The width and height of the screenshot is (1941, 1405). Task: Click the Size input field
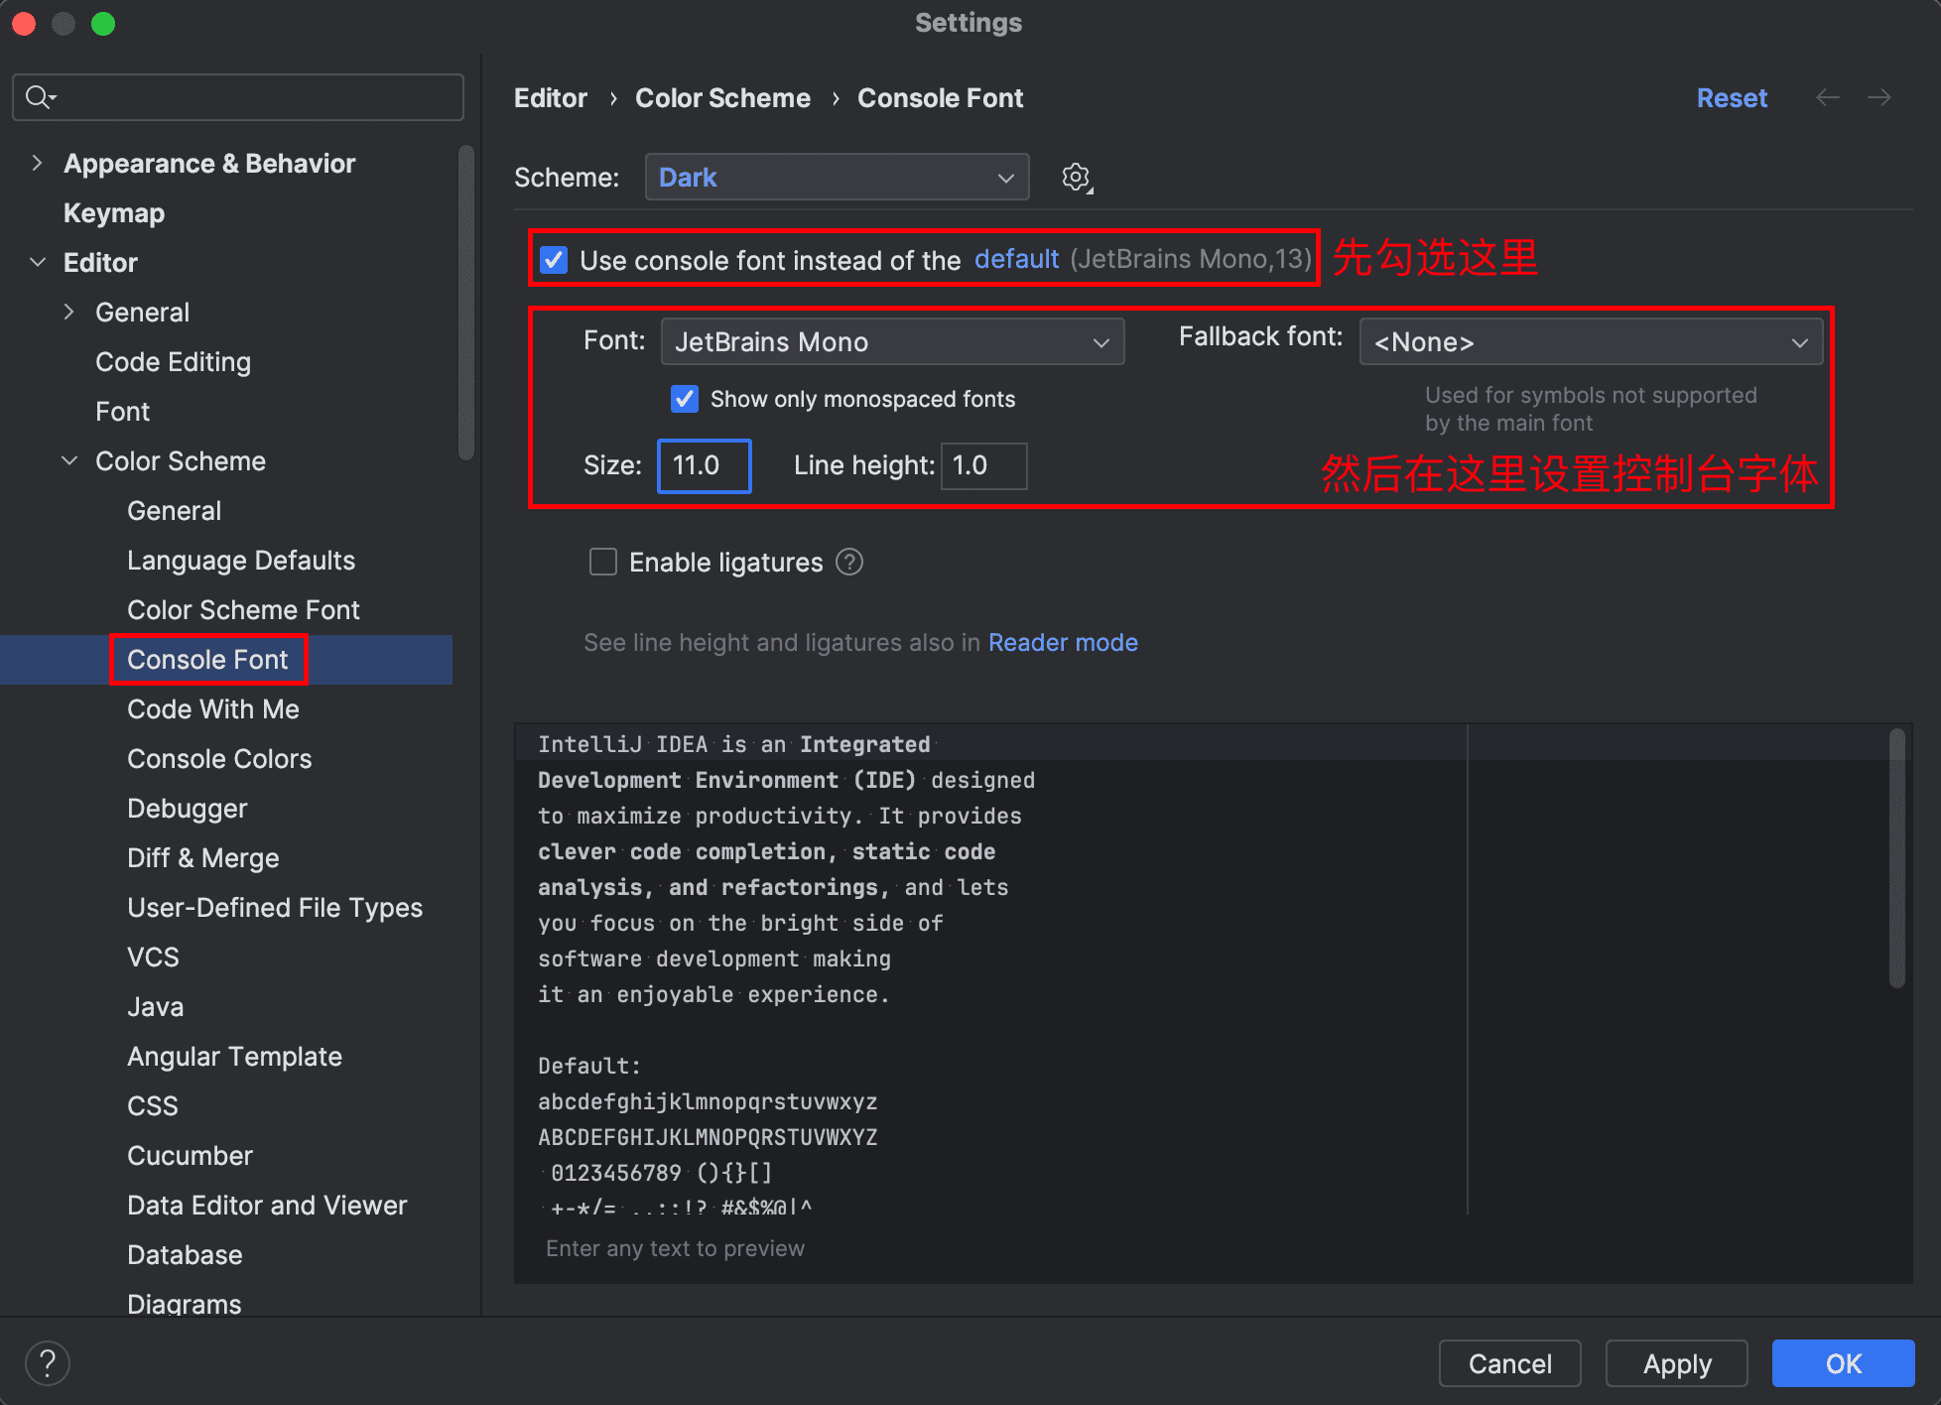point(705,465)
